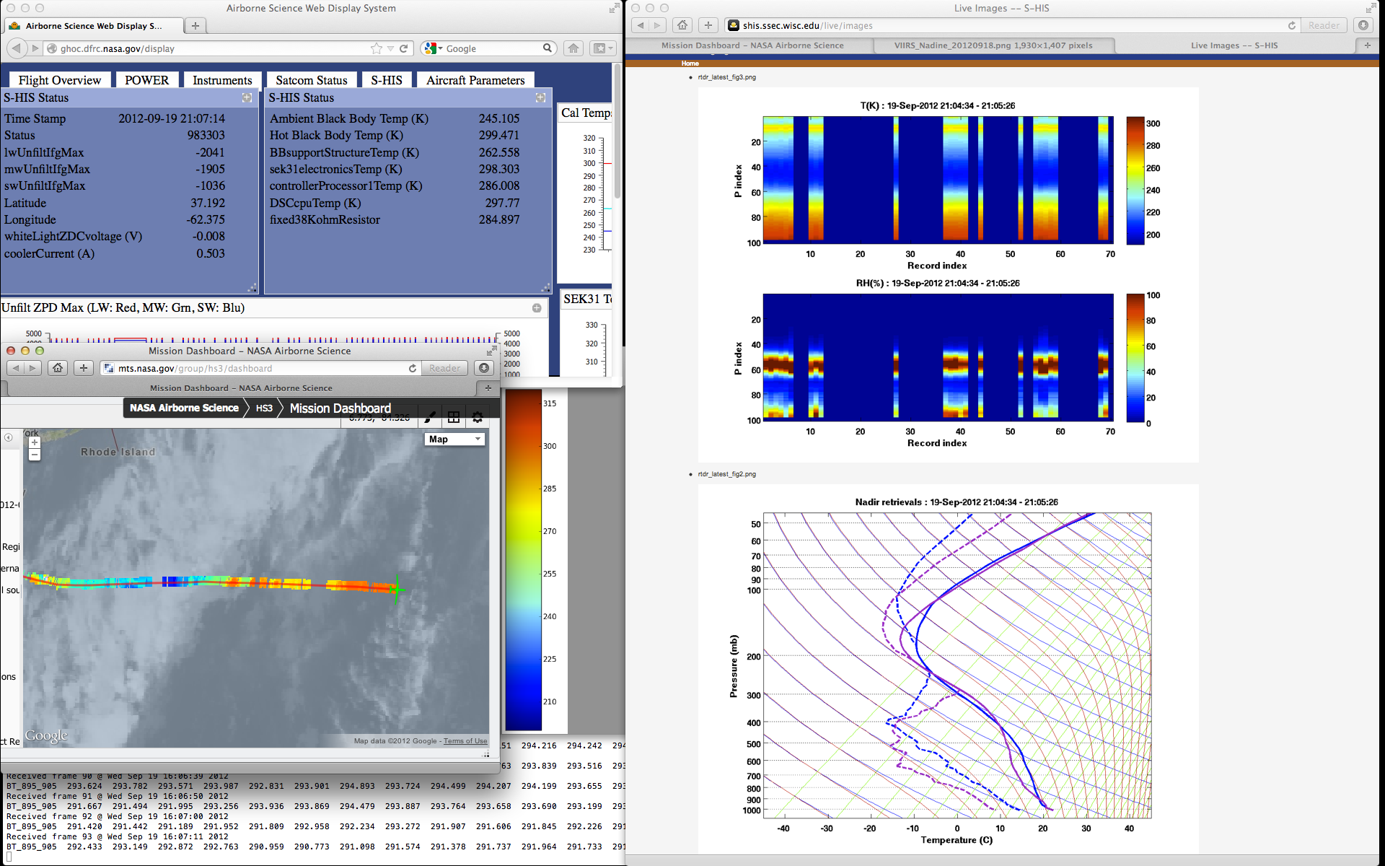This screenshot has width=1385, height=866.
Task: Select the VIIRS_Nadine_20120918.png browser tab
Action: (x=993, y=45)
